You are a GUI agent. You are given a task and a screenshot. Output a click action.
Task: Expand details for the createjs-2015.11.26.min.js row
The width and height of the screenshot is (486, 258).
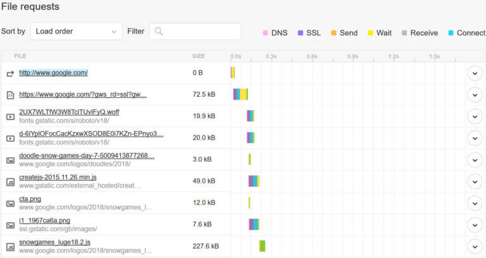tap(475, 182)
